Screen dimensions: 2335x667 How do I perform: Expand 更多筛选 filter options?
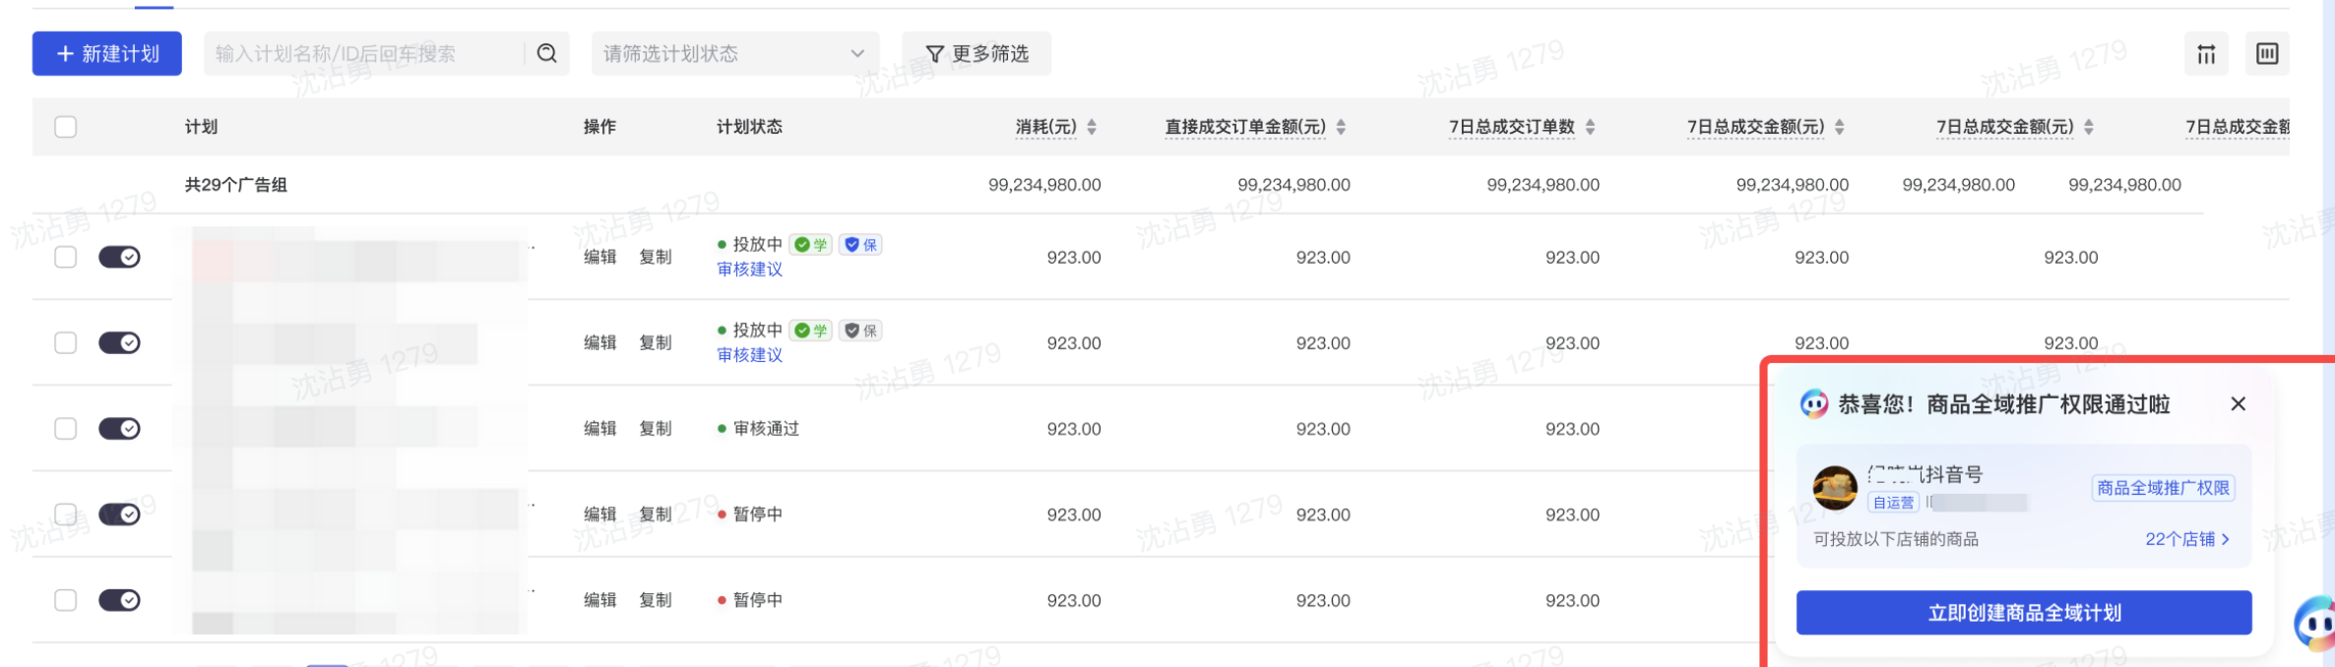(x=977, y=53)
